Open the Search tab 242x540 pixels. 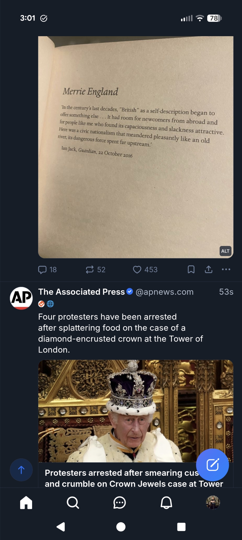point(73,503)
